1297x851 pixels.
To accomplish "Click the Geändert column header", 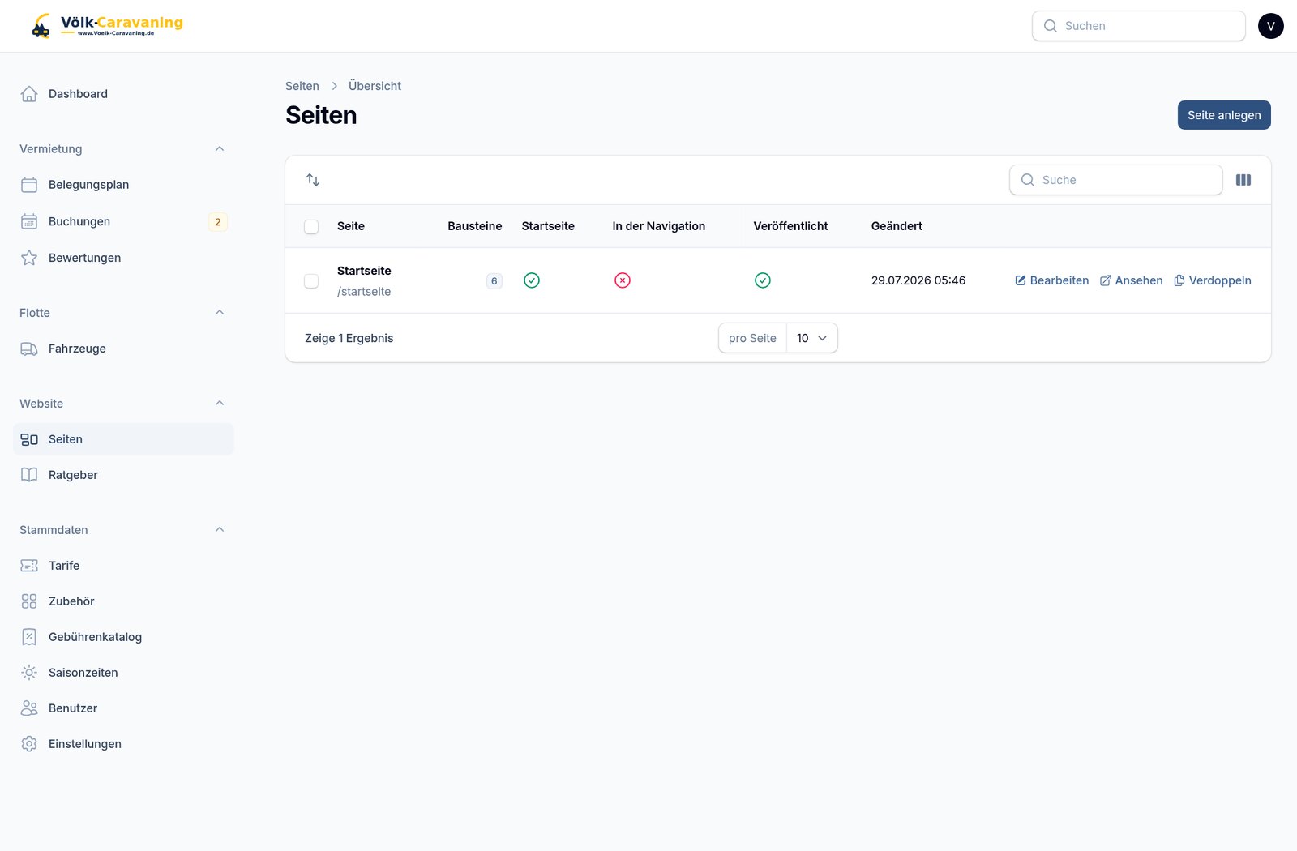I will 897,226.
